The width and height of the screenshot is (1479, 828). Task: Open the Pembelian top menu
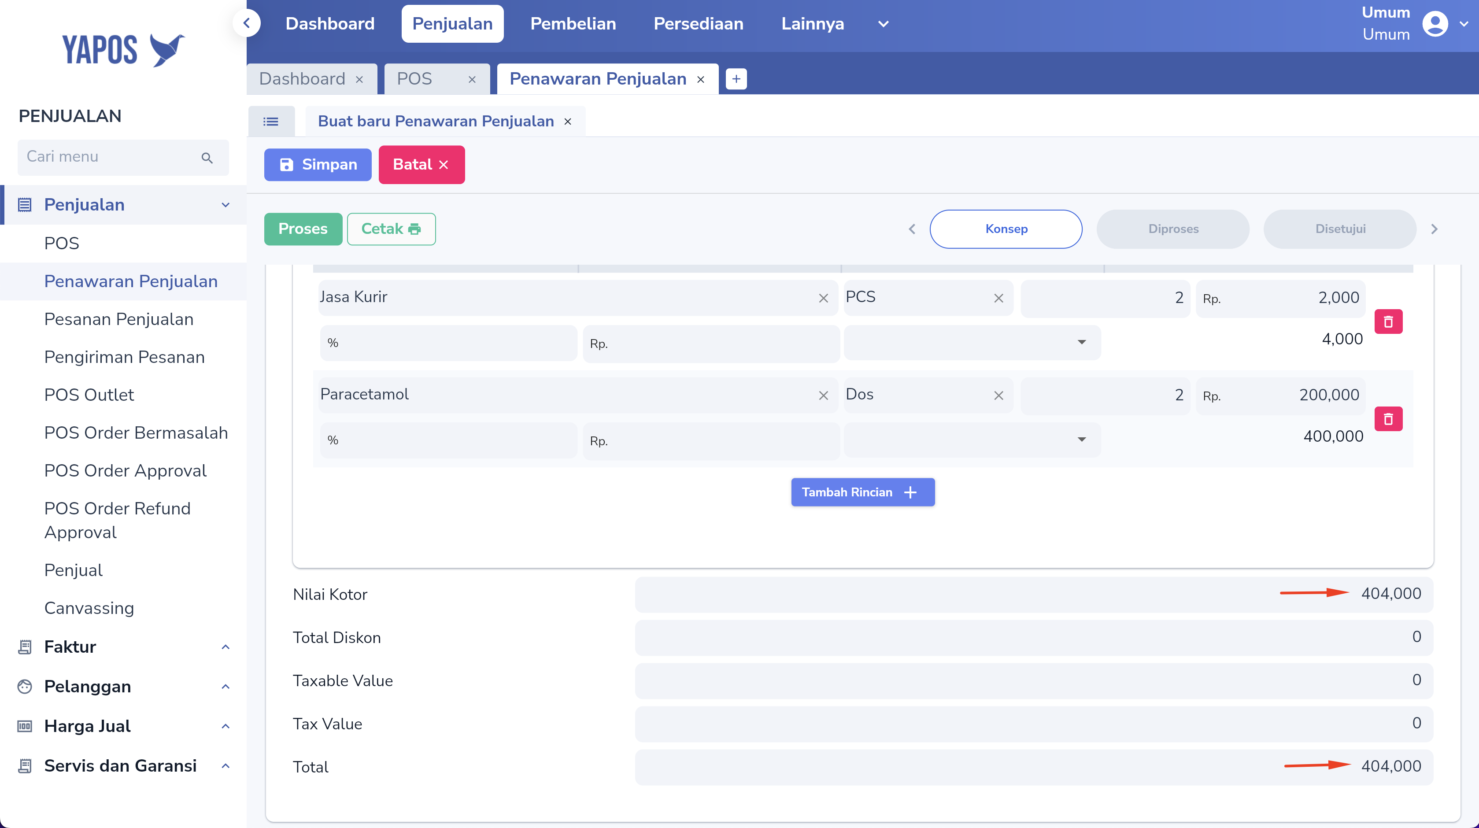coord(573,23)
